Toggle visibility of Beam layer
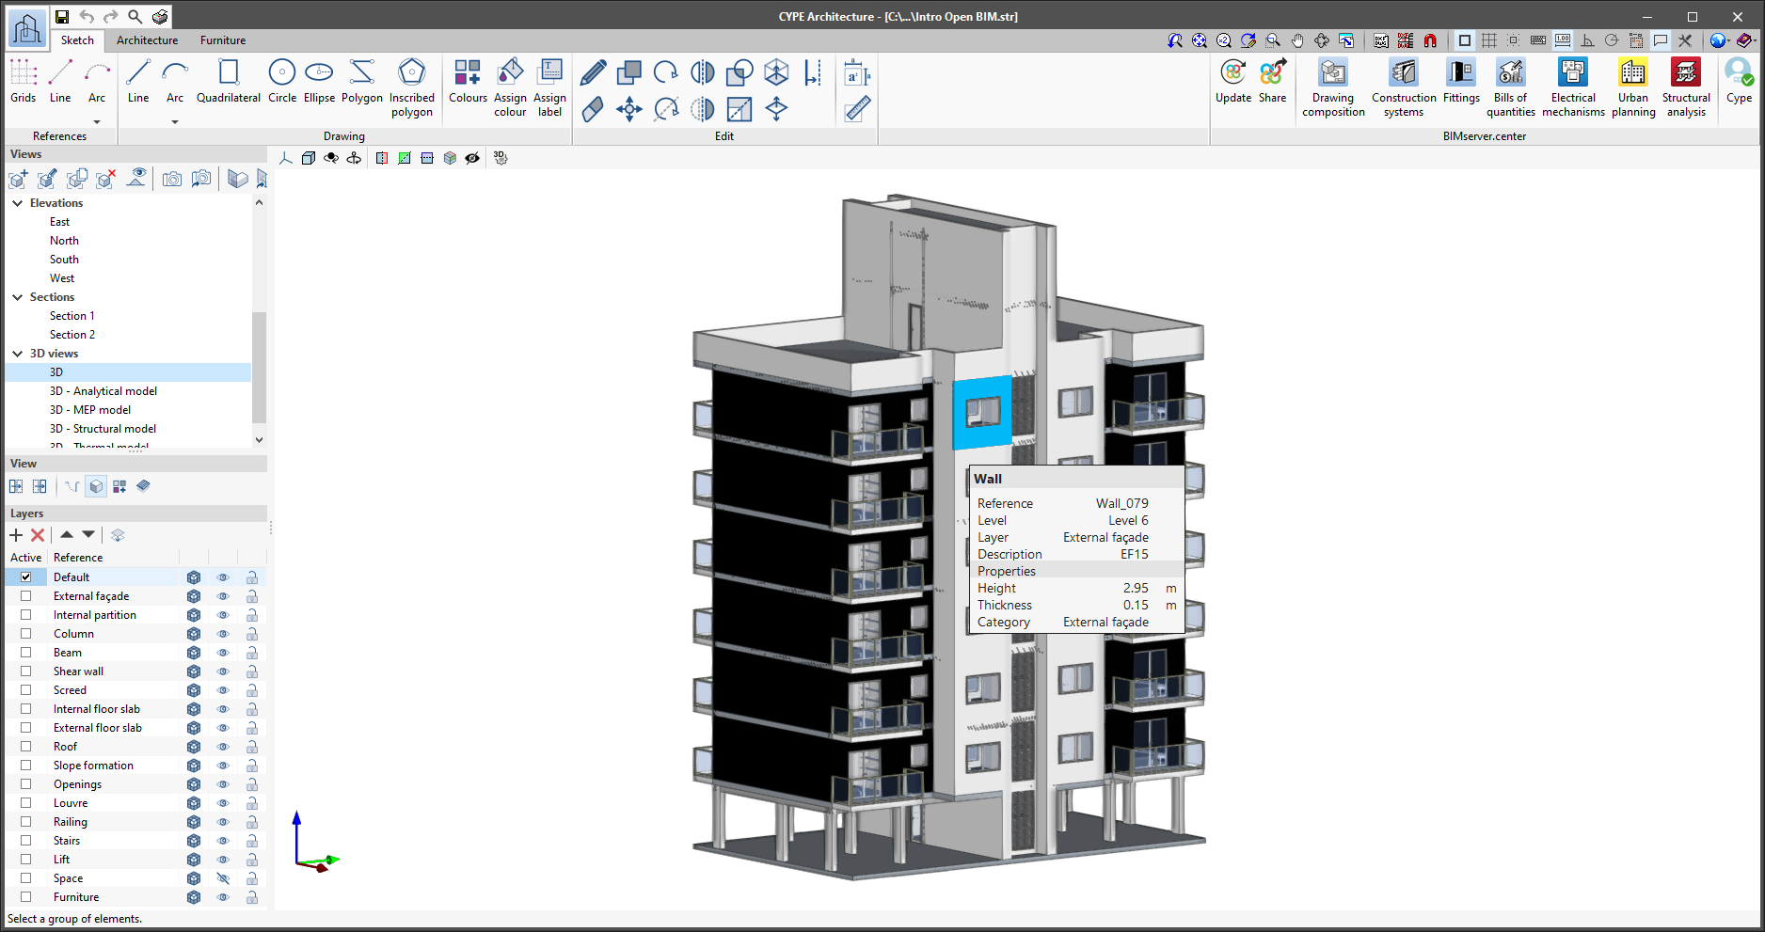The height and width of the screenshot is (932, 1765). click(x=223, y=653)
